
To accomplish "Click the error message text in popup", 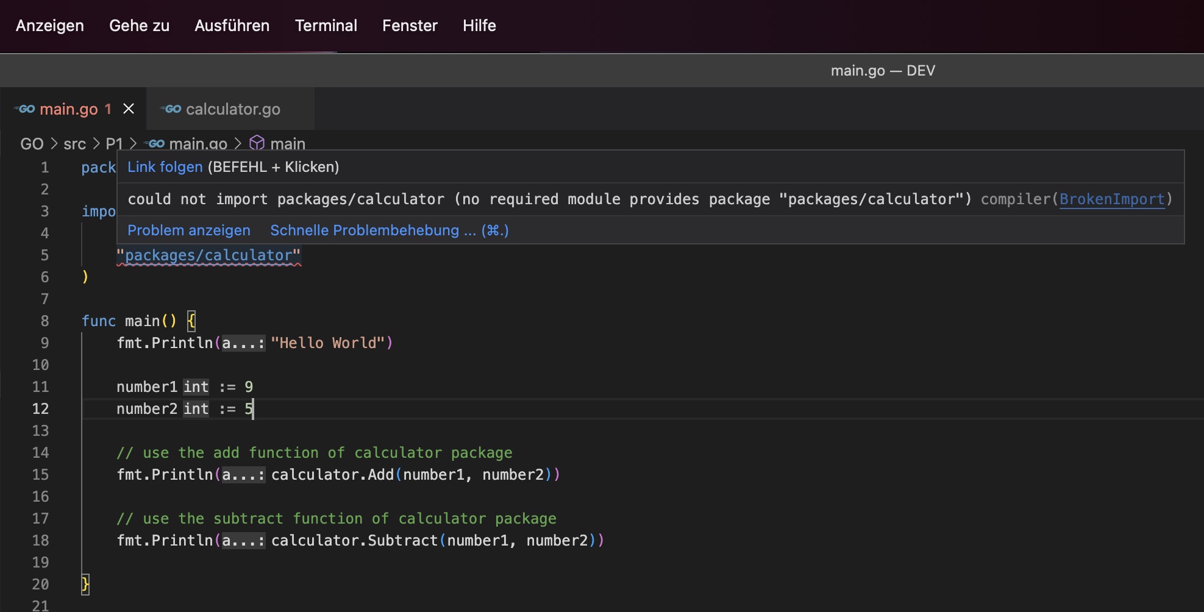I will [550, 199].
